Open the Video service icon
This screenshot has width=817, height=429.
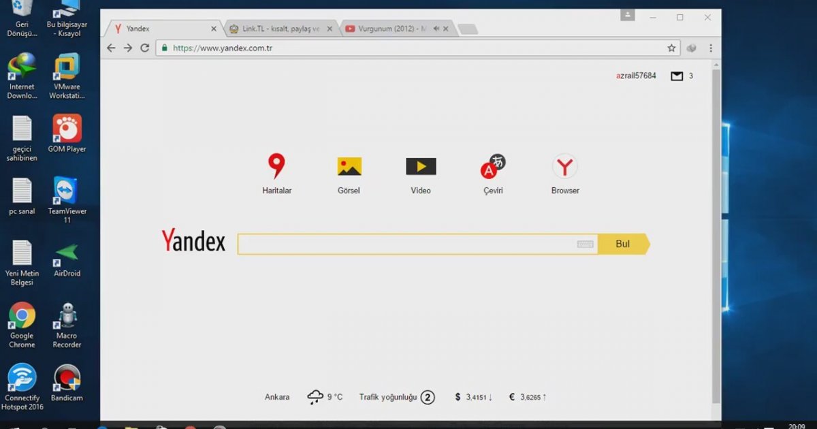(x=421, y=167)
